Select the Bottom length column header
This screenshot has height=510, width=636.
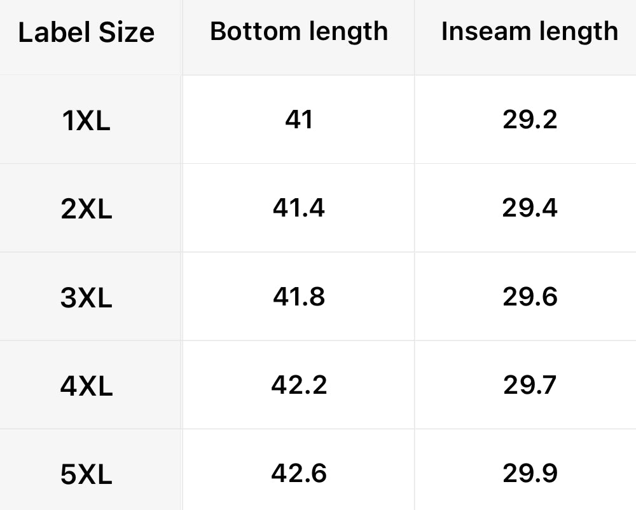299,31
